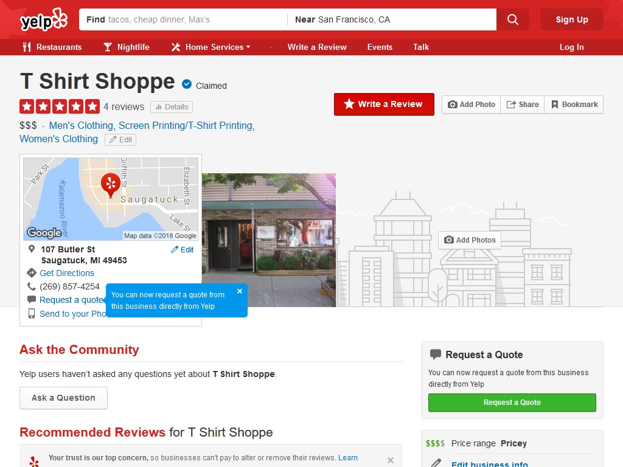The image size is (623, 467).
Task: Click the green Request a Quote button
Action: (x=512, y=403)
